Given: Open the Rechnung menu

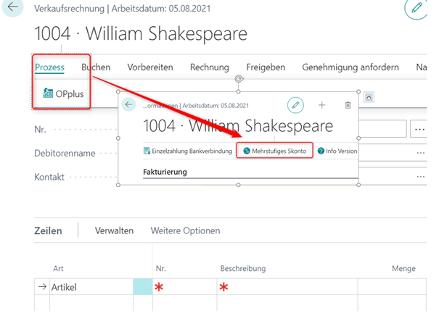Looking at the screenshot, I should [210, 67].
